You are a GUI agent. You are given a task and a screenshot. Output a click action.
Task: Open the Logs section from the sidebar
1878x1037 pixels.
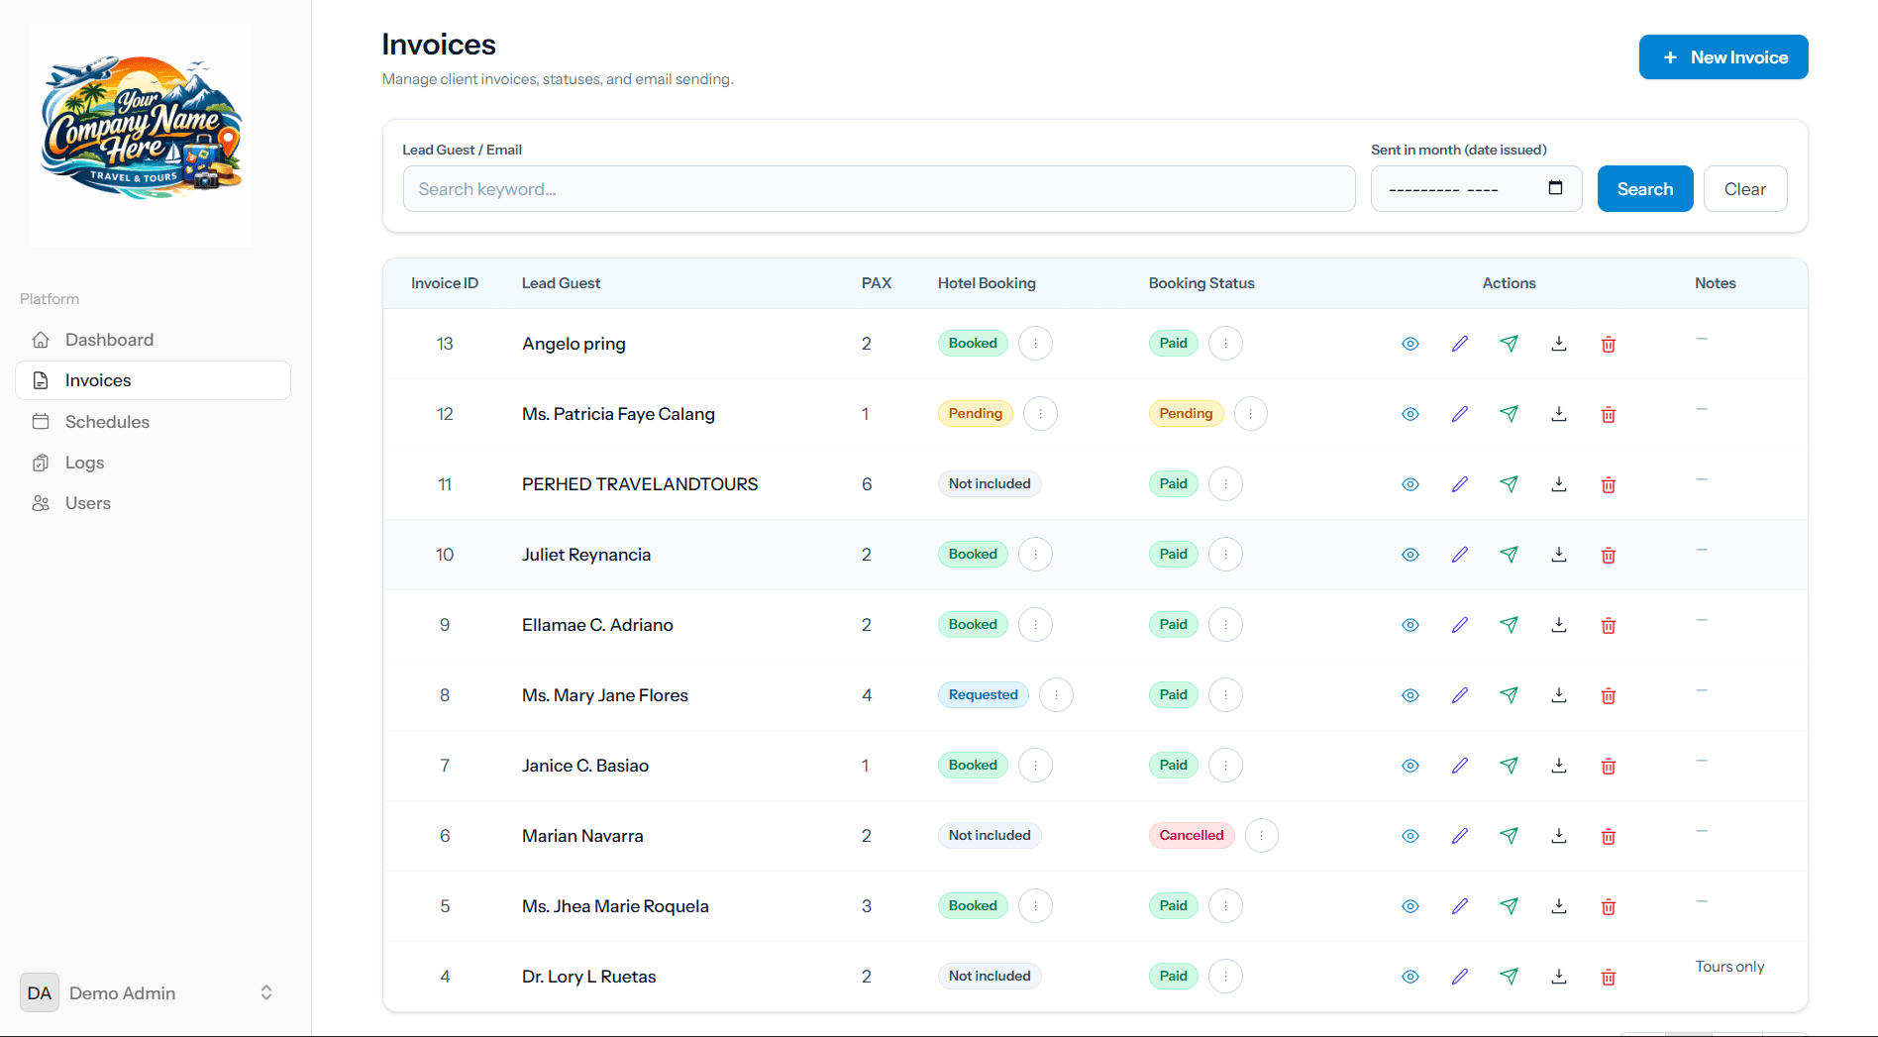[x=84, y=462]
